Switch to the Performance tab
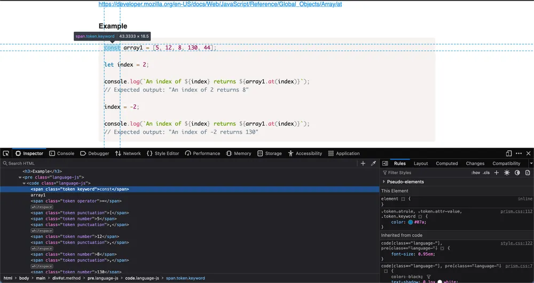The height and width of the screenshot is (283, 534). (202, 153)
